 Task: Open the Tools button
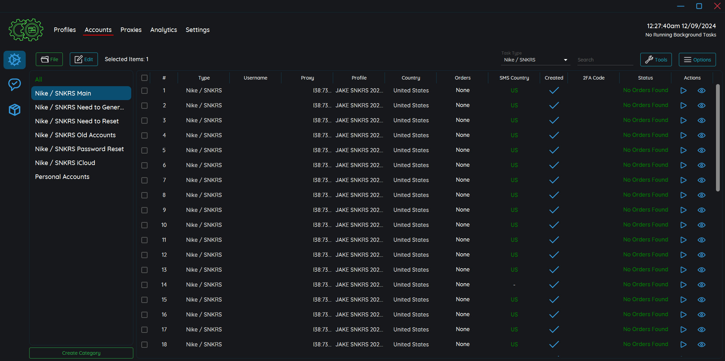[x=656, y=60]
